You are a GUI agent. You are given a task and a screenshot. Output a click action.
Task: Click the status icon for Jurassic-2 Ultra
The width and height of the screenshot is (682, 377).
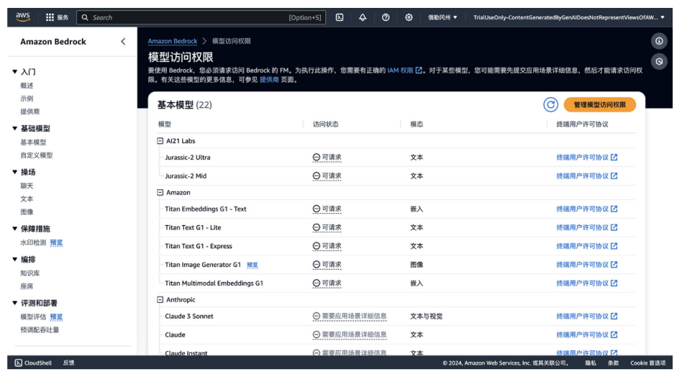(317, 157)
